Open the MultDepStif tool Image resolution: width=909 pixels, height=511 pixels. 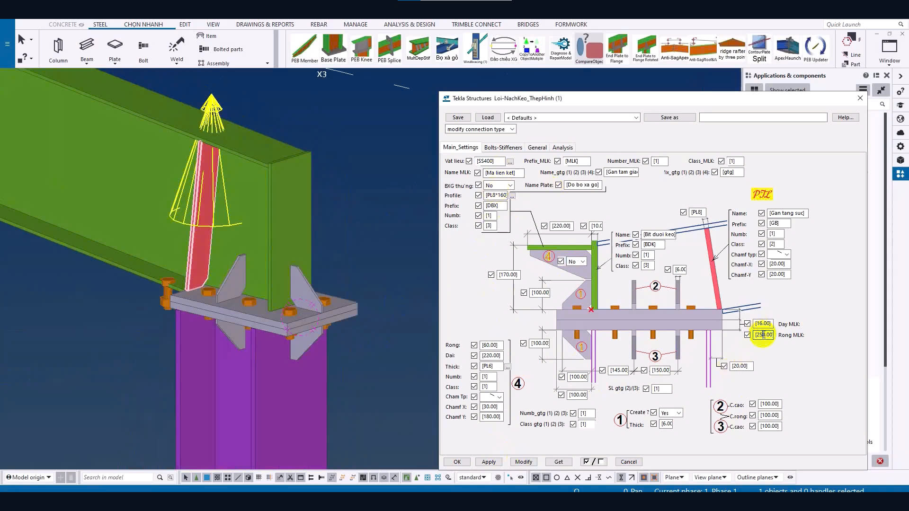tap(419, 49)
